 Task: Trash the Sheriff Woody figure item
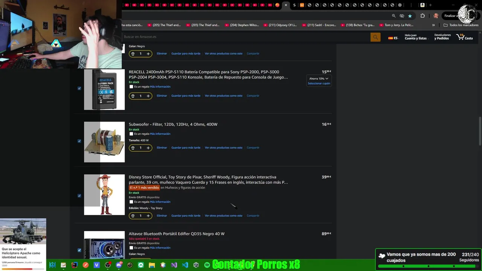(x=133, y=216)
